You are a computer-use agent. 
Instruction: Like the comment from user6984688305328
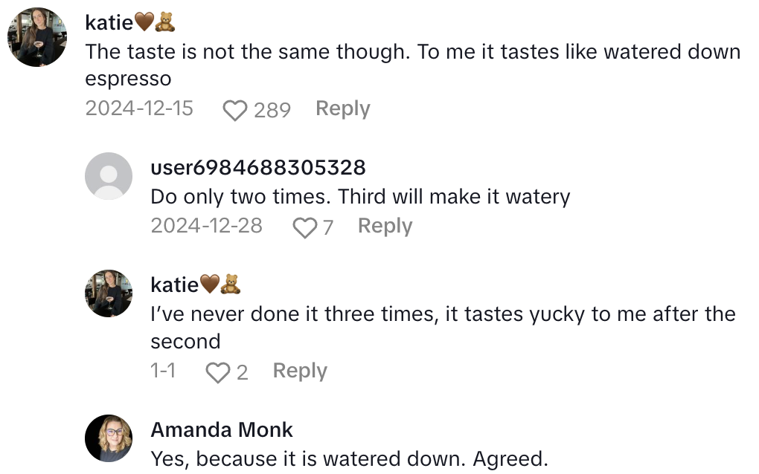coord(304,227)
